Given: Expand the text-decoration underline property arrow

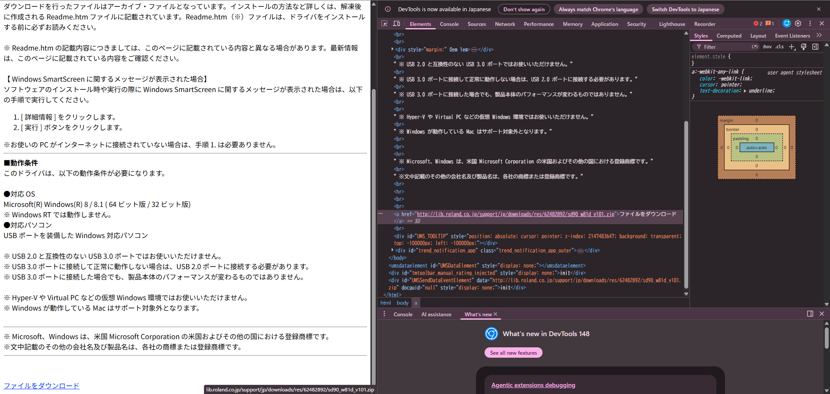Looking at the screenshot, I should [745, 91].
